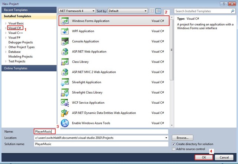Expand the Visual F# tree node
Image resolution: width=238 pixels, height=164 pixels.
click(x=6, y=38)
